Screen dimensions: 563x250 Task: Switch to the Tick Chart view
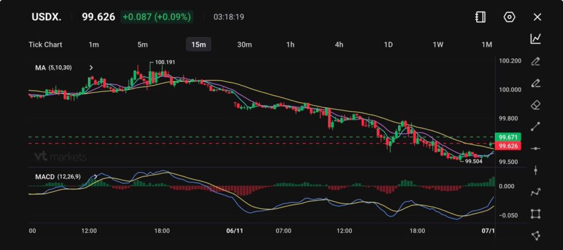pos(45,44)
